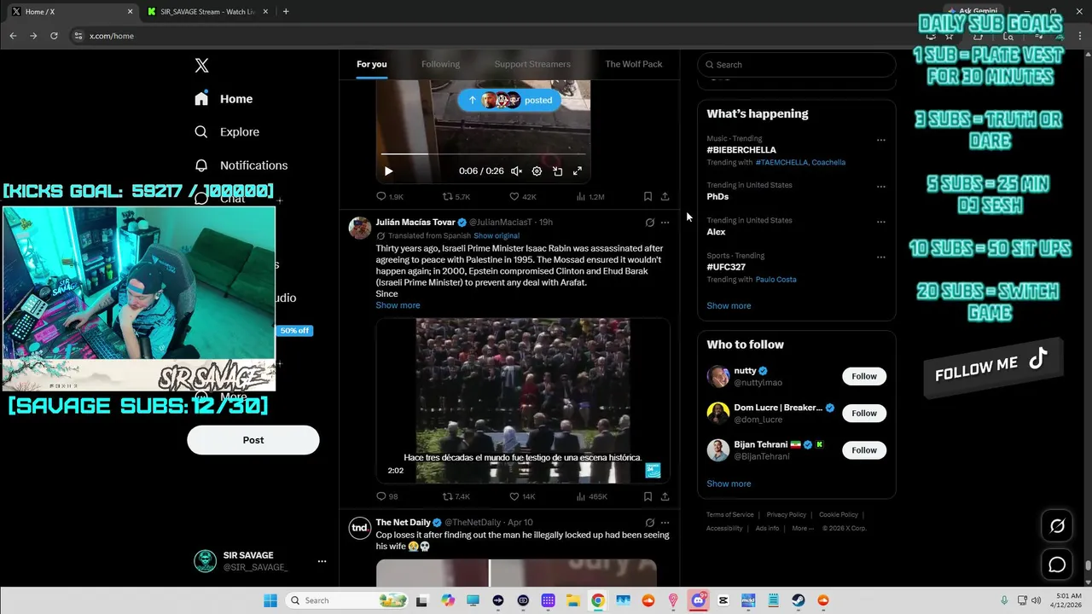Open more options on The Net Daily post

[665, 523]
